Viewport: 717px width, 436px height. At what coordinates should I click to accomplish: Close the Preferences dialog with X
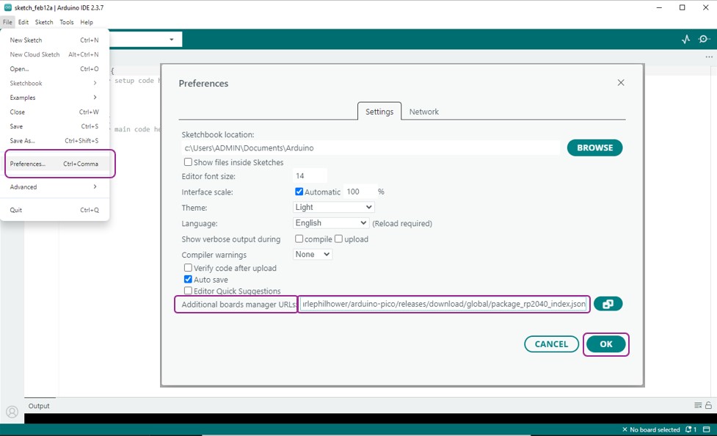point(621,83)
